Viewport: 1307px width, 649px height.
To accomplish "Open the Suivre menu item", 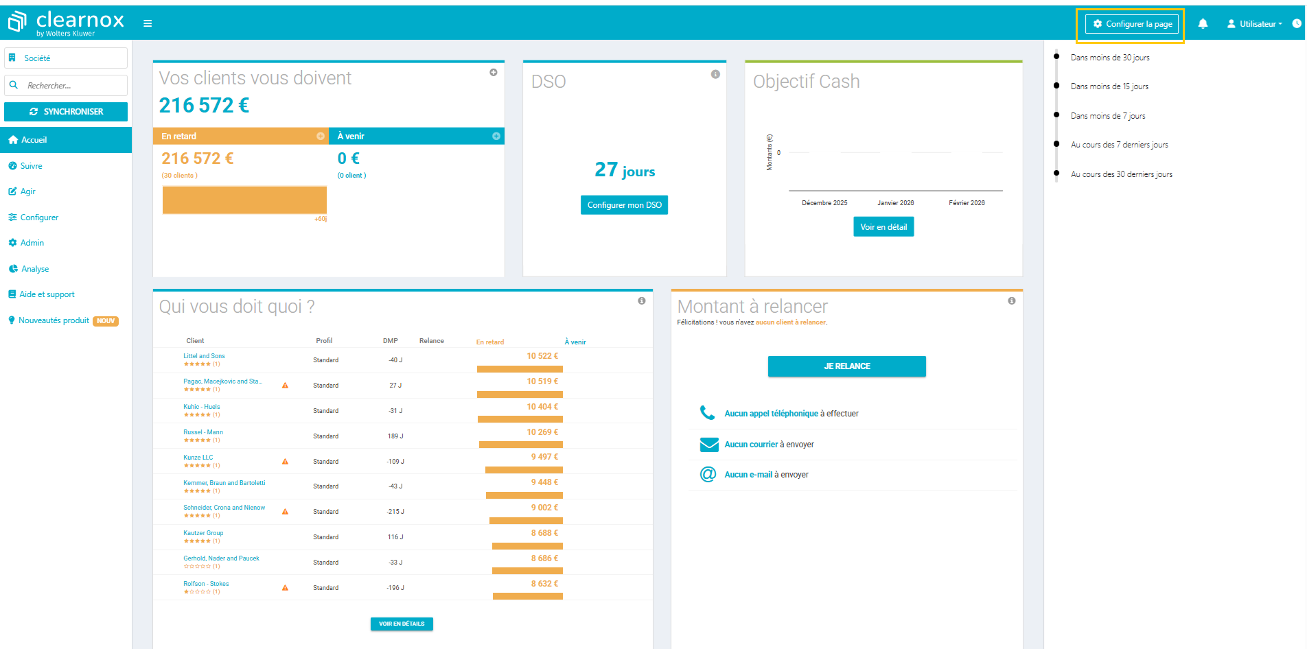I will (25, 166).
